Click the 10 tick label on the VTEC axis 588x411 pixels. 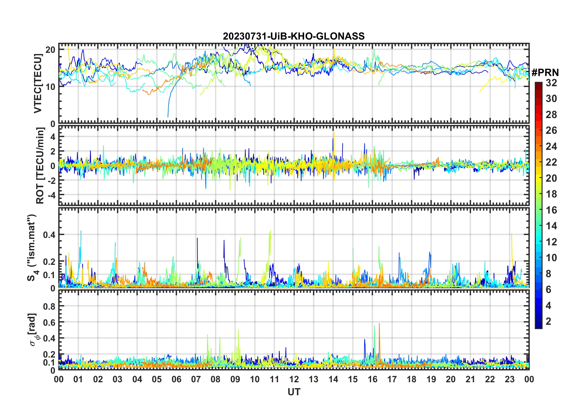coord(50,87)
